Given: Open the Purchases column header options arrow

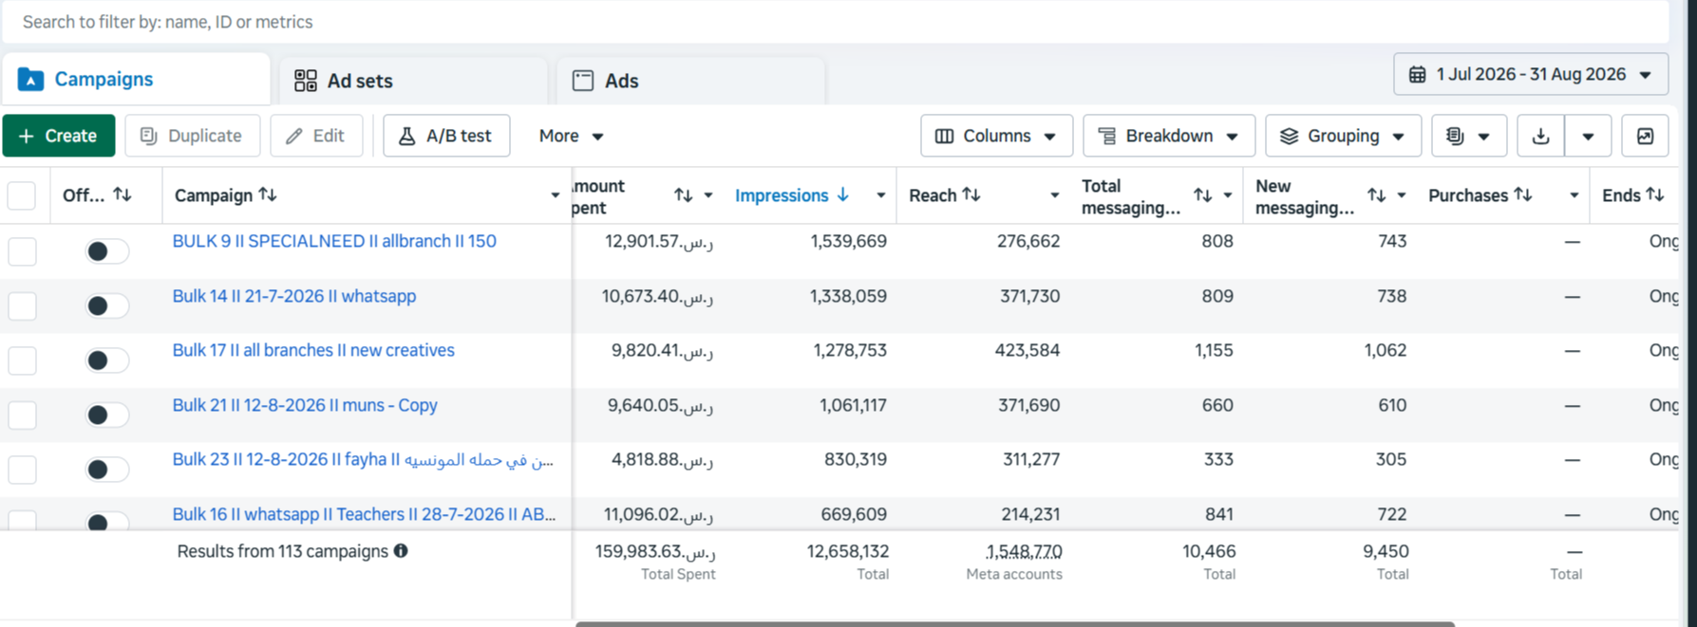Looking at the screenshot, I should coord(1574,195).
